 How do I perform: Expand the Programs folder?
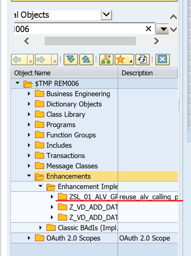point(29,125)
